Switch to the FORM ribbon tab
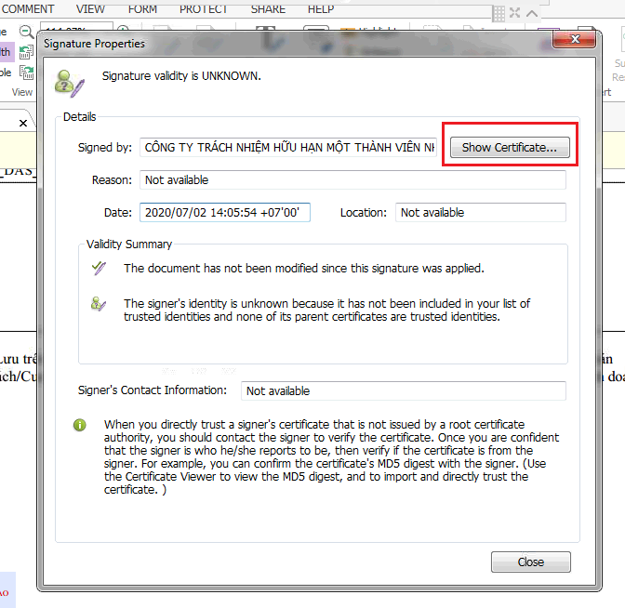 click(142, 8)
